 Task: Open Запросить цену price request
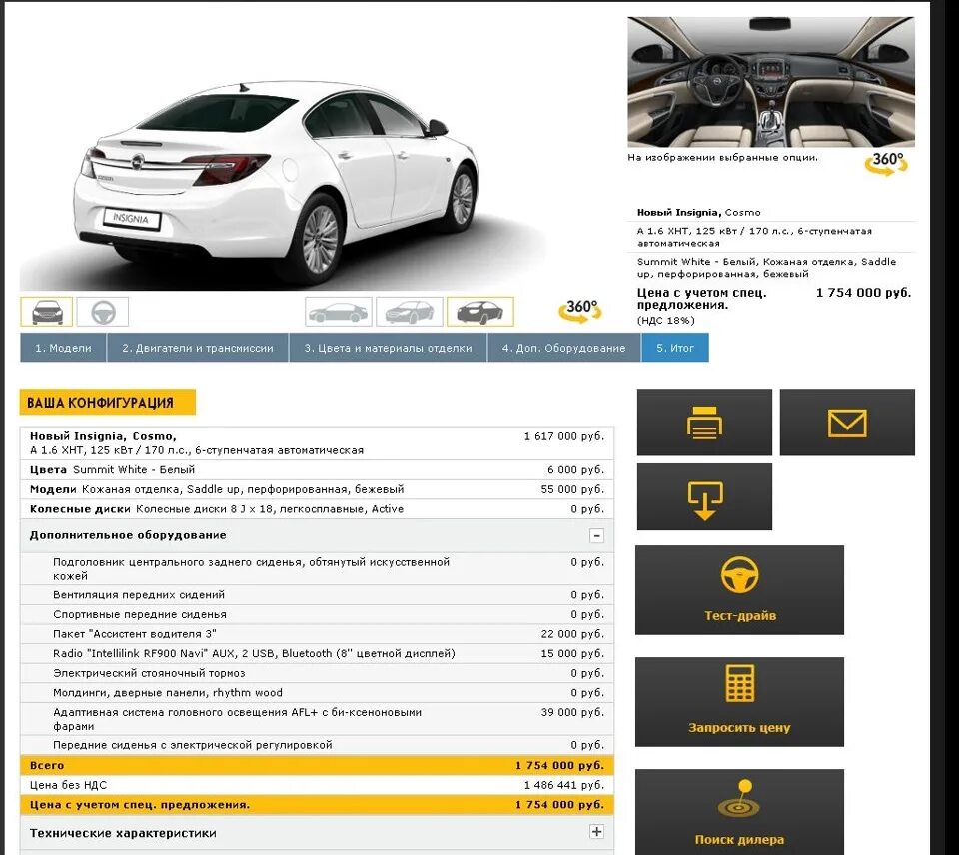(739, 702)
